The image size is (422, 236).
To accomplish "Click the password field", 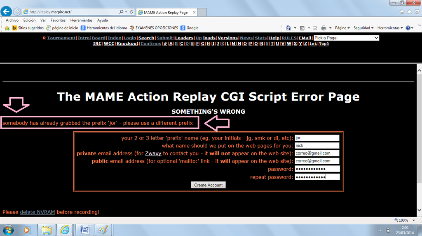I will [317, 169].
